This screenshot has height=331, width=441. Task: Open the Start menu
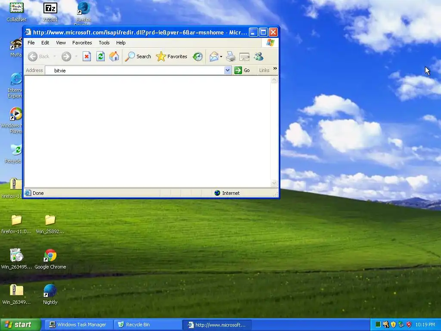[20, 325]
